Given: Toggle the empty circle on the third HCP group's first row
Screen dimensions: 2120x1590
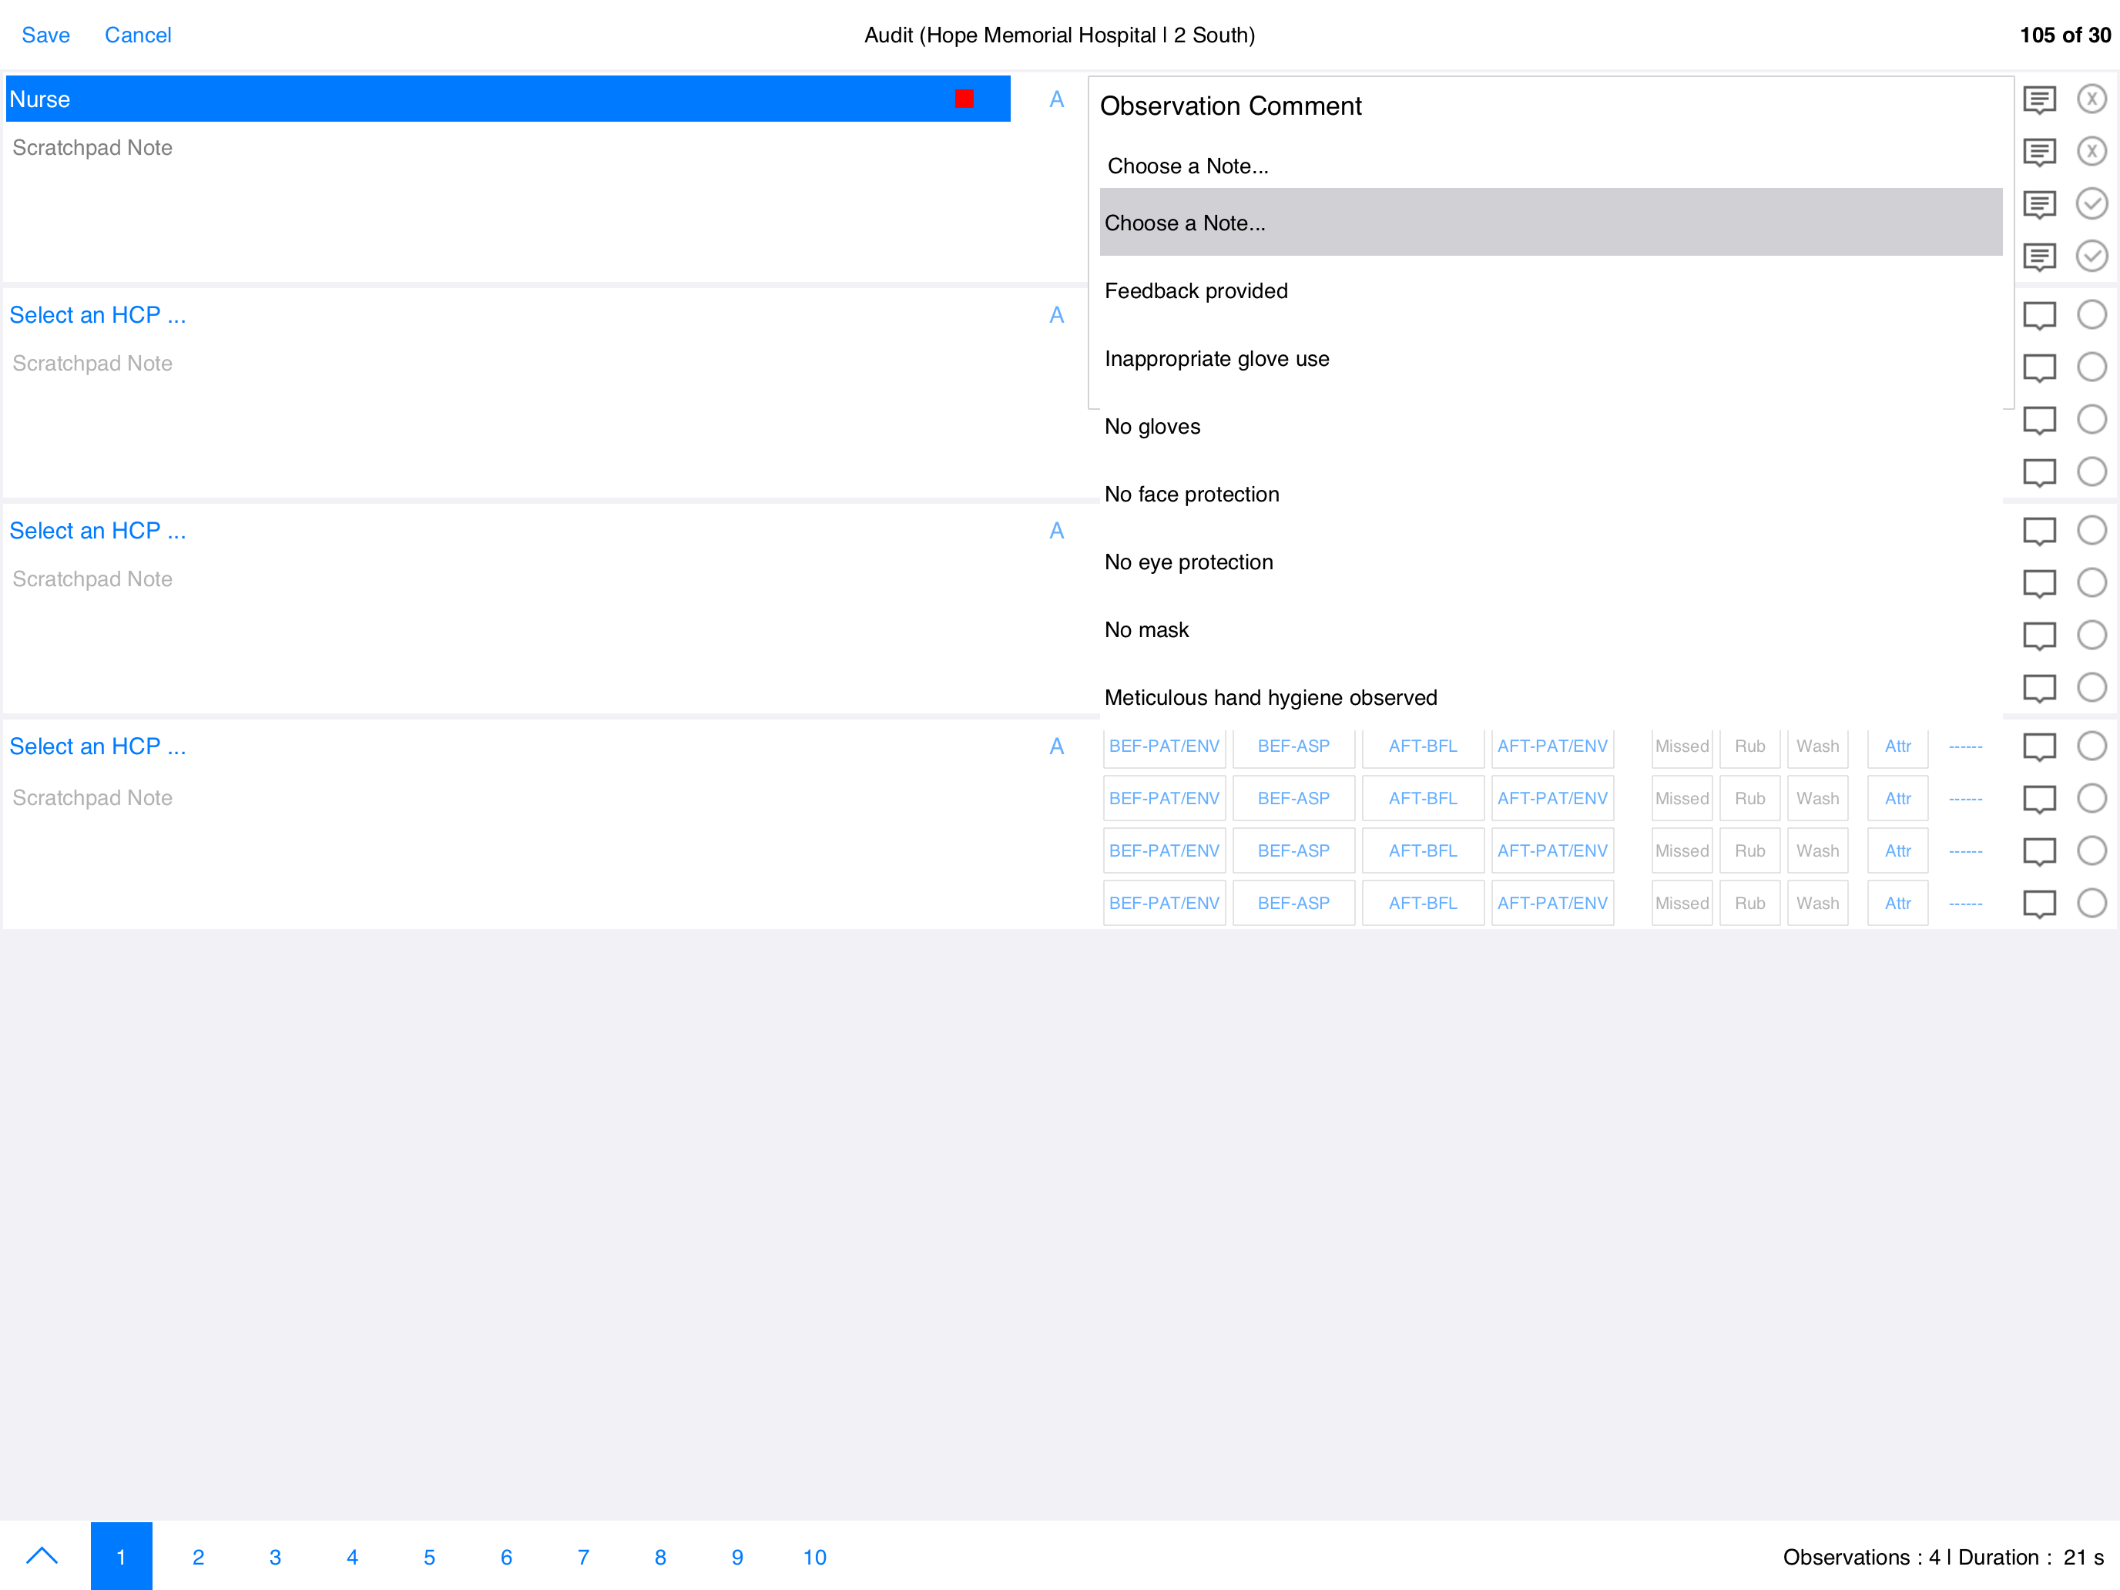Looking at the screenshot, I should click(x=2091, y=530).
